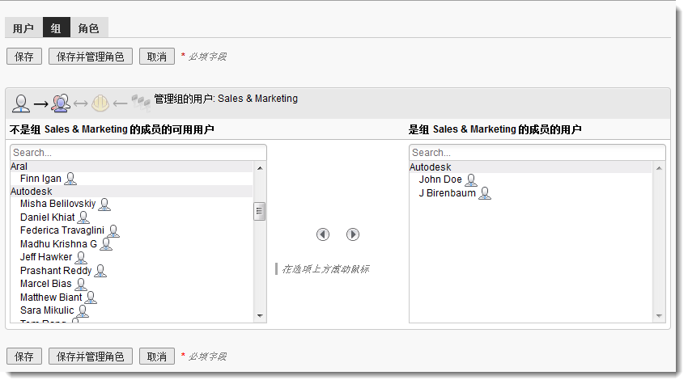This screenshot has height=384, width=688.
Task: Click the move-right arrow button
Action: point(353,234)
